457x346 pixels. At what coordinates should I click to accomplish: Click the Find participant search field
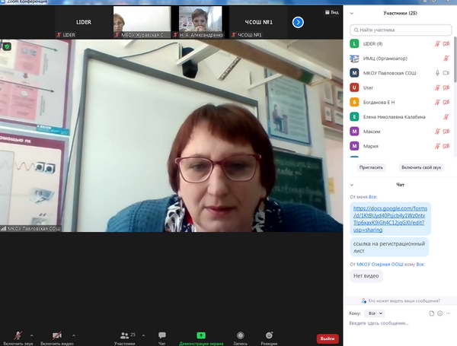click(401, 30)
